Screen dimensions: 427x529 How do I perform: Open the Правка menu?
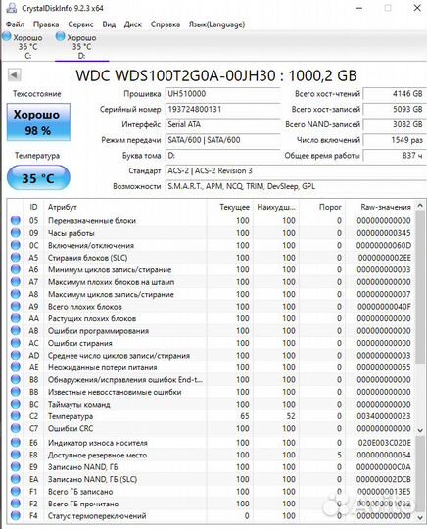pos(46,24)
